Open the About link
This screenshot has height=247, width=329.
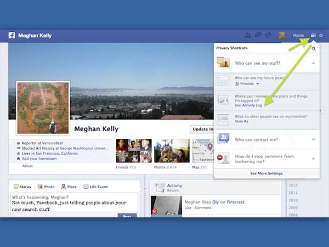pos(27,166)
